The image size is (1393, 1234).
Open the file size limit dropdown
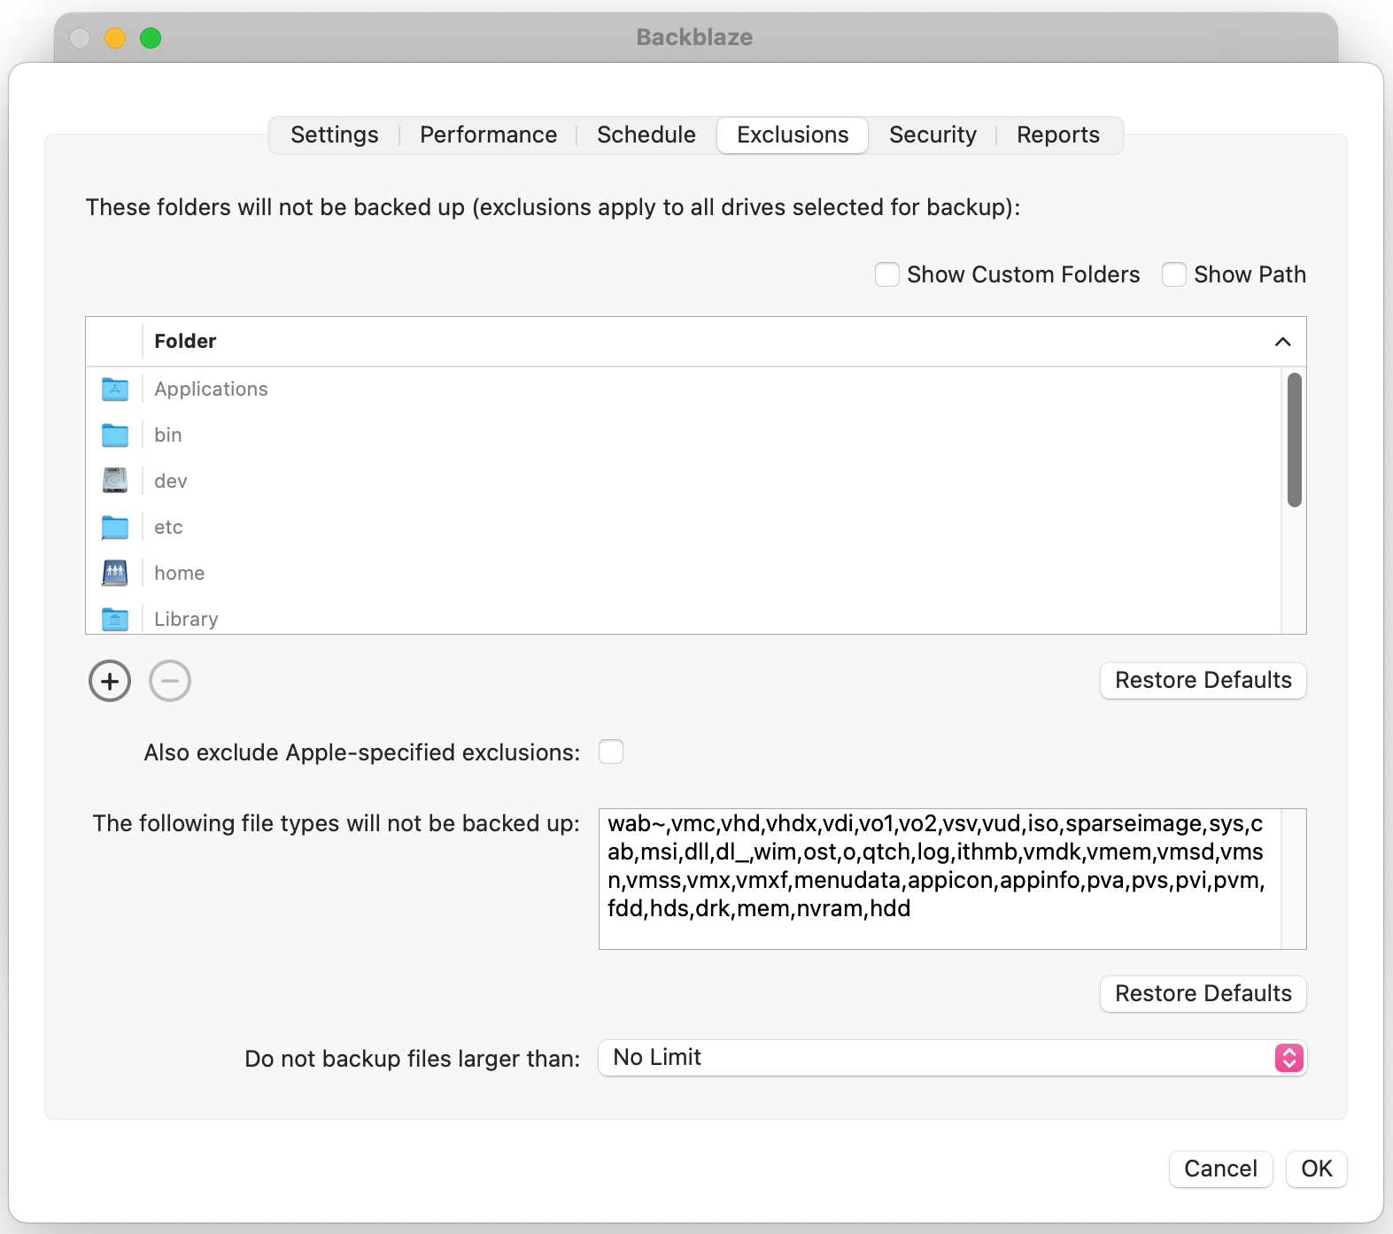click(953, 1058)
